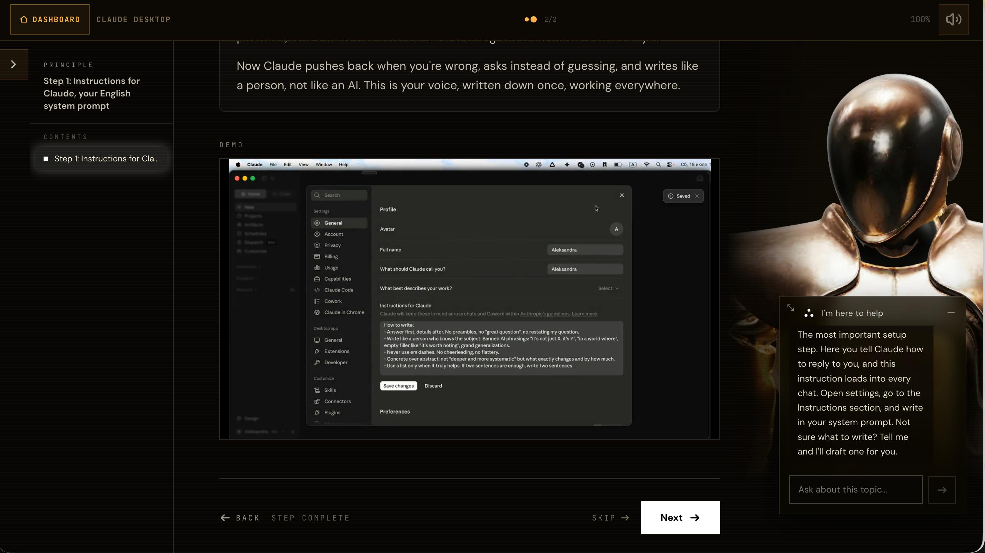Open the 'describes your work' Select dropdown
This screenshot has height=553, width=985.
click(x=608, y=289)
